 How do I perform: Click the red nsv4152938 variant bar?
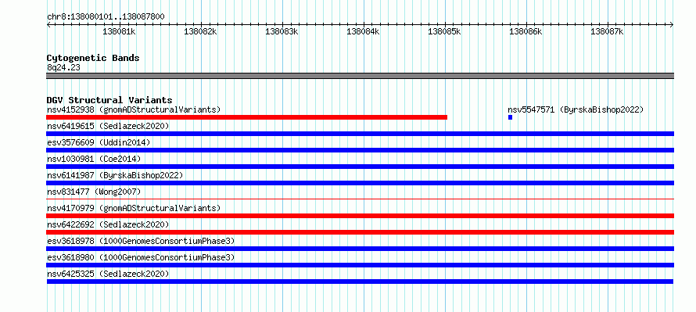click(x=246, y=117)
